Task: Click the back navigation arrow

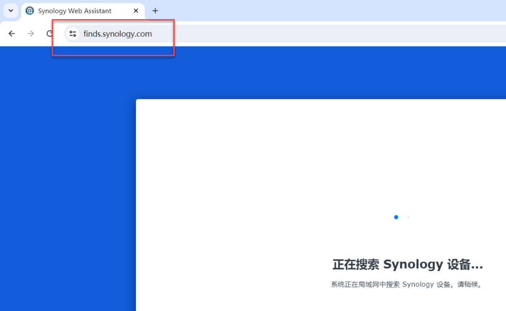Action: (11, 33)
